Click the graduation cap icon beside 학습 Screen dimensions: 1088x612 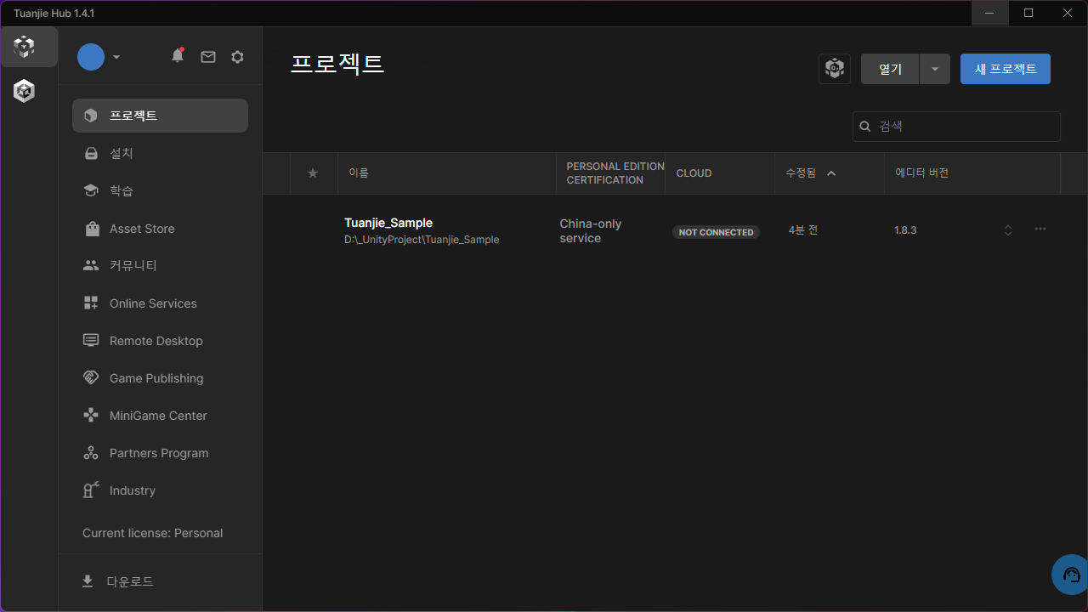91,190
